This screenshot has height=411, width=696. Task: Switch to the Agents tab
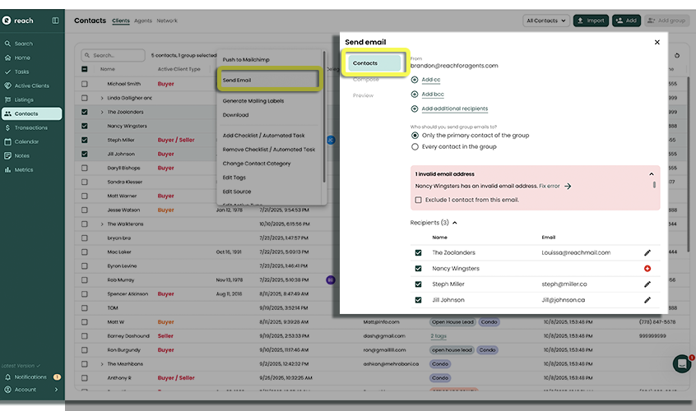point(143,21)
